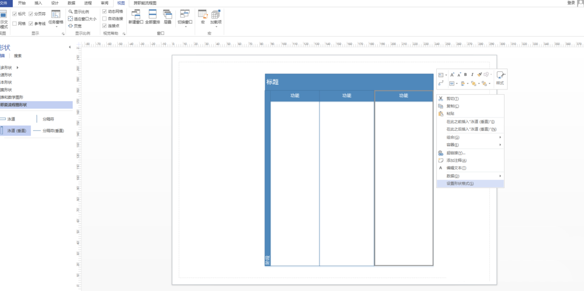Choose 粘贴 from the context menu
Image resolution: width=584 pixels, height=291 pixels.
pos(470,113)
